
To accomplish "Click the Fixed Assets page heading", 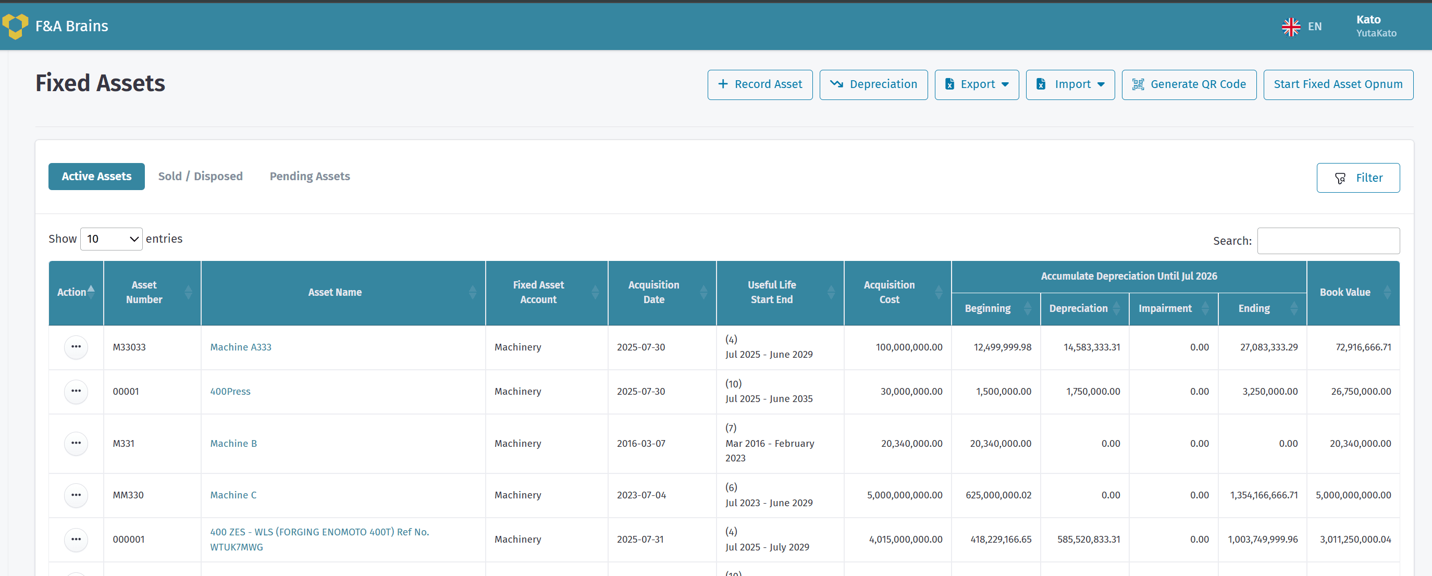I will [x=100, y=83].
